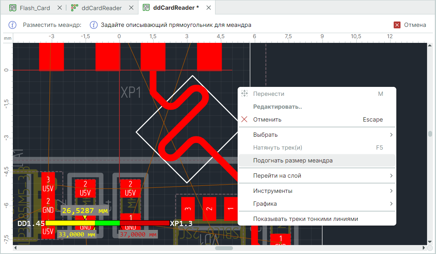The width and height of the screenshot is (436, 254).
Task: Open the Перейти на слой submenu
Action: click(391, 176)
